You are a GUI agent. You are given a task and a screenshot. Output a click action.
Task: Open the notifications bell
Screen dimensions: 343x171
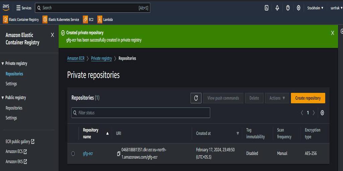277,8
